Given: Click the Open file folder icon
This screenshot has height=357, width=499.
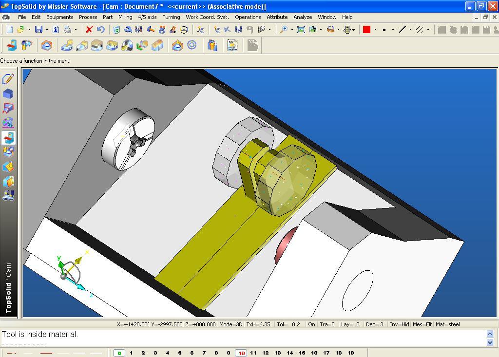Looking at the screenshot, I should click(21, 30).
